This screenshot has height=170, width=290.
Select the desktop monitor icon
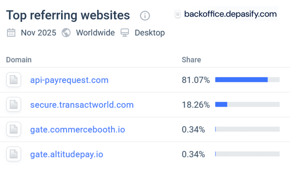tap(125, 33)
